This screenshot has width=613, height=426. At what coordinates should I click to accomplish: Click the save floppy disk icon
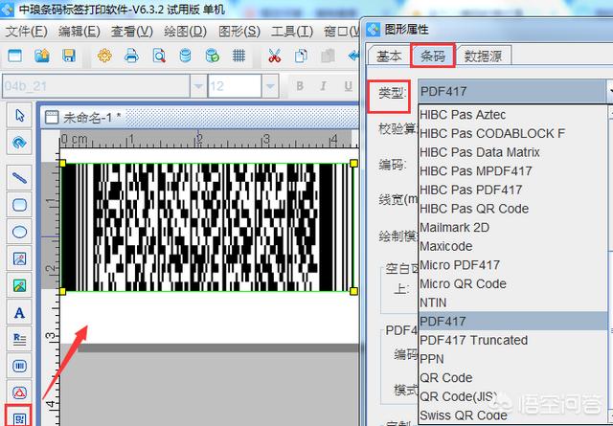(x=69, y=56)
